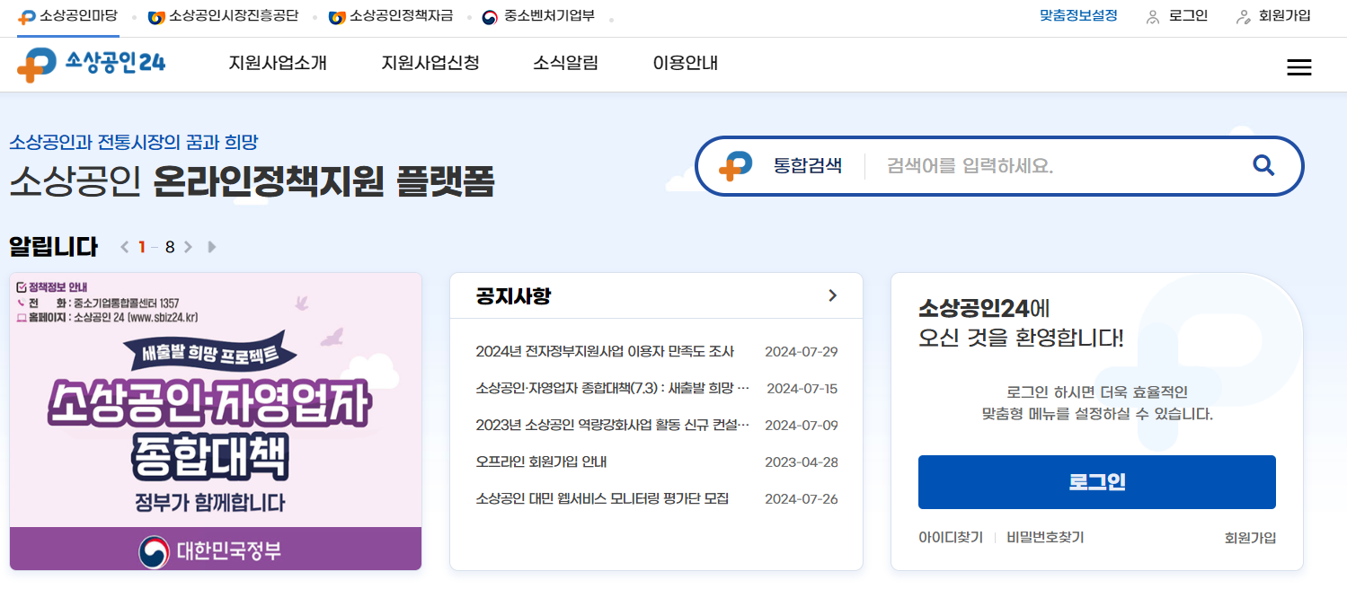Viewport: 1347px width, 598px height.
Task: Open the hamburger menu icon
Action: pyautogui.click(x=1298, y=66)
